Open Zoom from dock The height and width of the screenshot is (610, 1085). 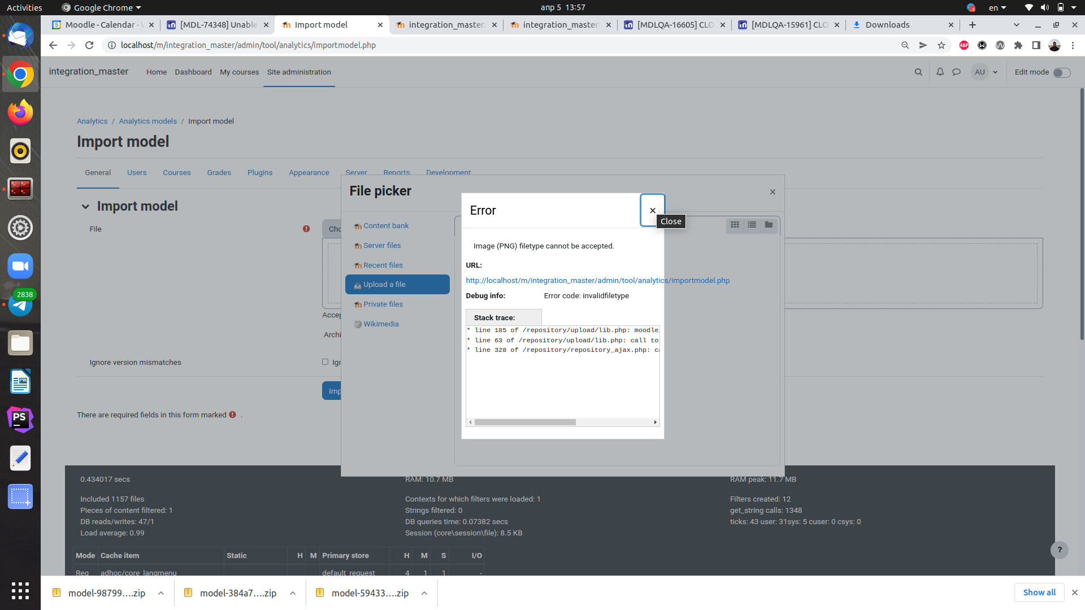[x=20, y=266]
